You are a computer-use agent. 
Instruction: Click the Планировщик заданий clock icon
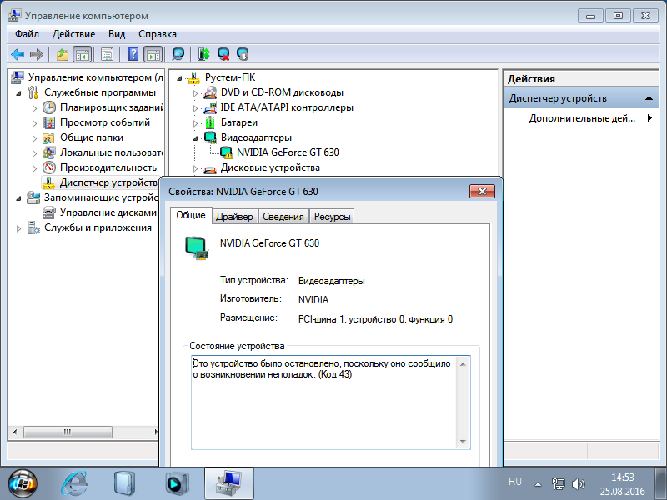49,107
